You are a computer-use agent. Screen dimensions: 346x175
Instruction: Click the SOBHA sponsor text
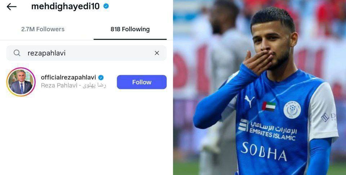coord(263,151)
